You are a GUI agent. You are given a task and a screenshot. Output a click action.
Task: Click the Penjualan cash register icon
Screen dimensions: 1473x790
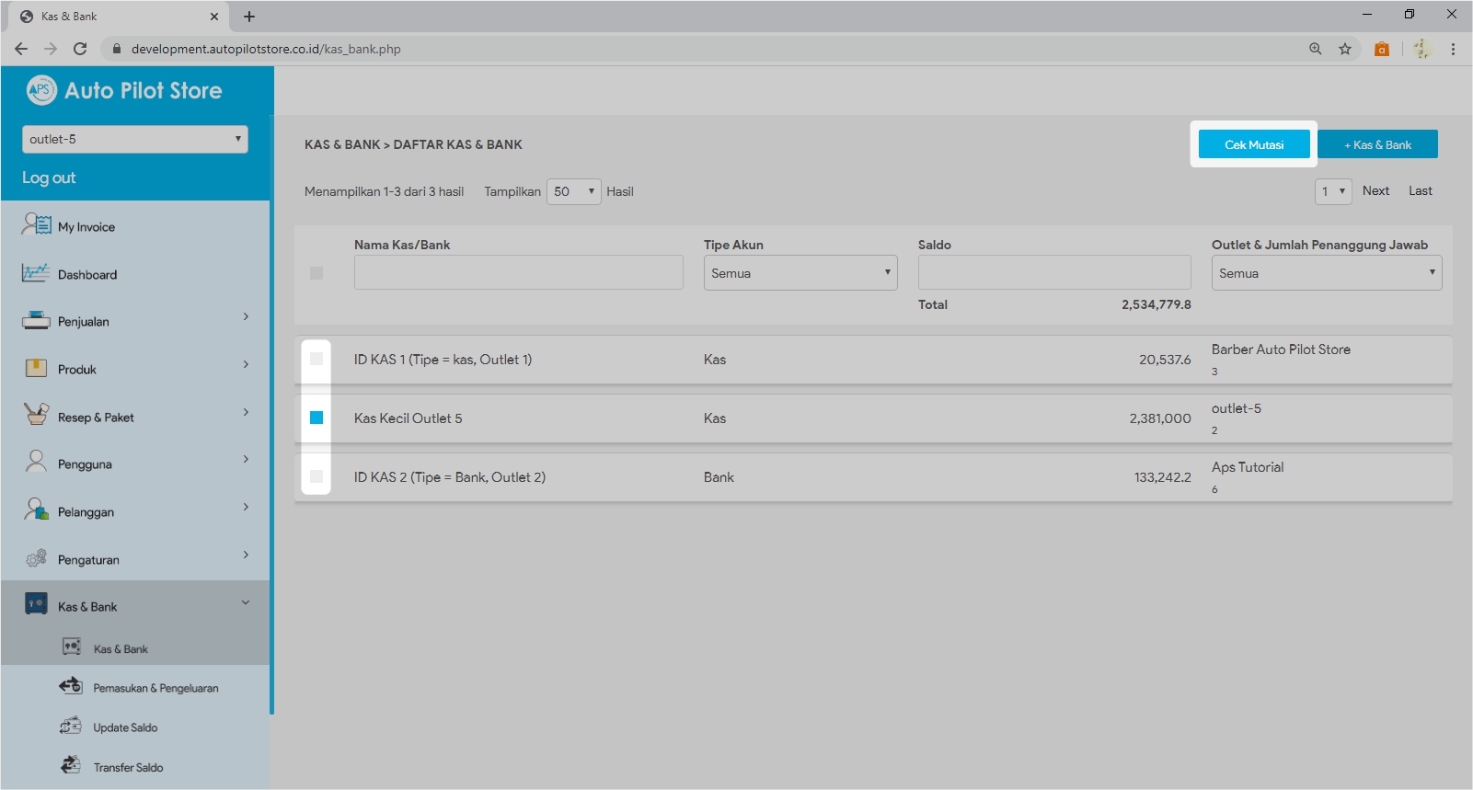pos(36,321)
